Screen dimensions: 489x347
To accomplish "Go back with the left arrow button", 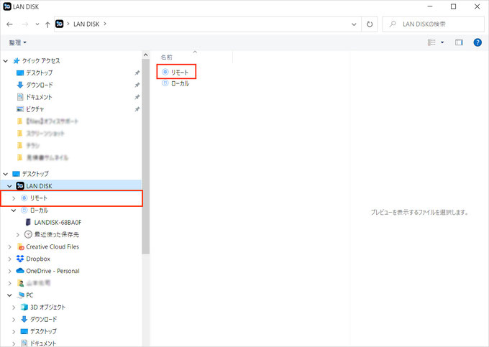I will click(x=9, y=24).
